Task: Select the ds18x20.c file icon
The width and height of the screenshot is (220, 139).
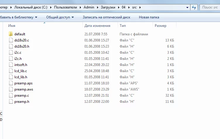Action: pyautogui.click(x=11, y=40)
